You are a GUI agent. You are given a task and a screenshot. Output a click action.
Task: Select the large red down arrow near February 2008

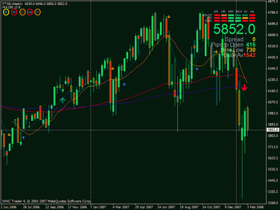point(244,88)
